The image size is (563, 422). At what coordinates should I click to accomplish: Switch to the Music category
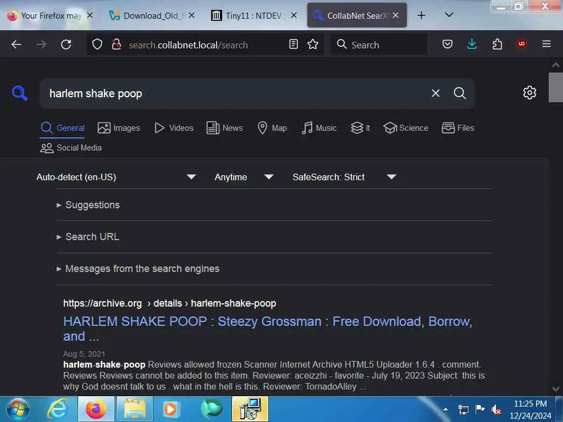click(x=319, y=127)
